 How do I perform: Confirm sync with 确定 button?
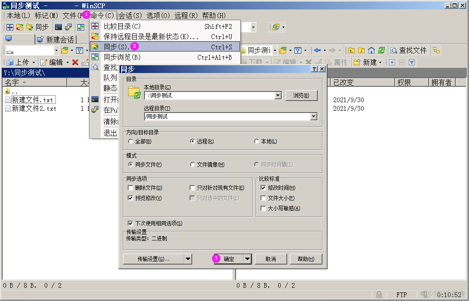[229, 259]
